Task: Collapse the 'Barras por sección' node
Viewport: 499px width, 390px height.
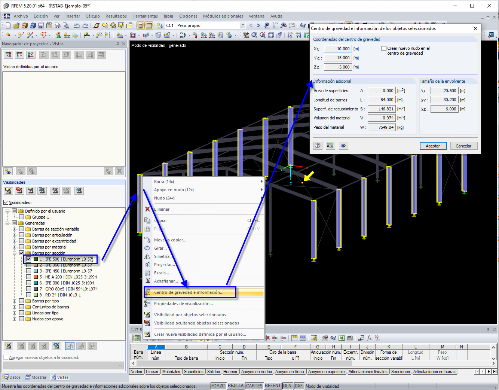Action: pyautogui.click(x=15, y=253)
